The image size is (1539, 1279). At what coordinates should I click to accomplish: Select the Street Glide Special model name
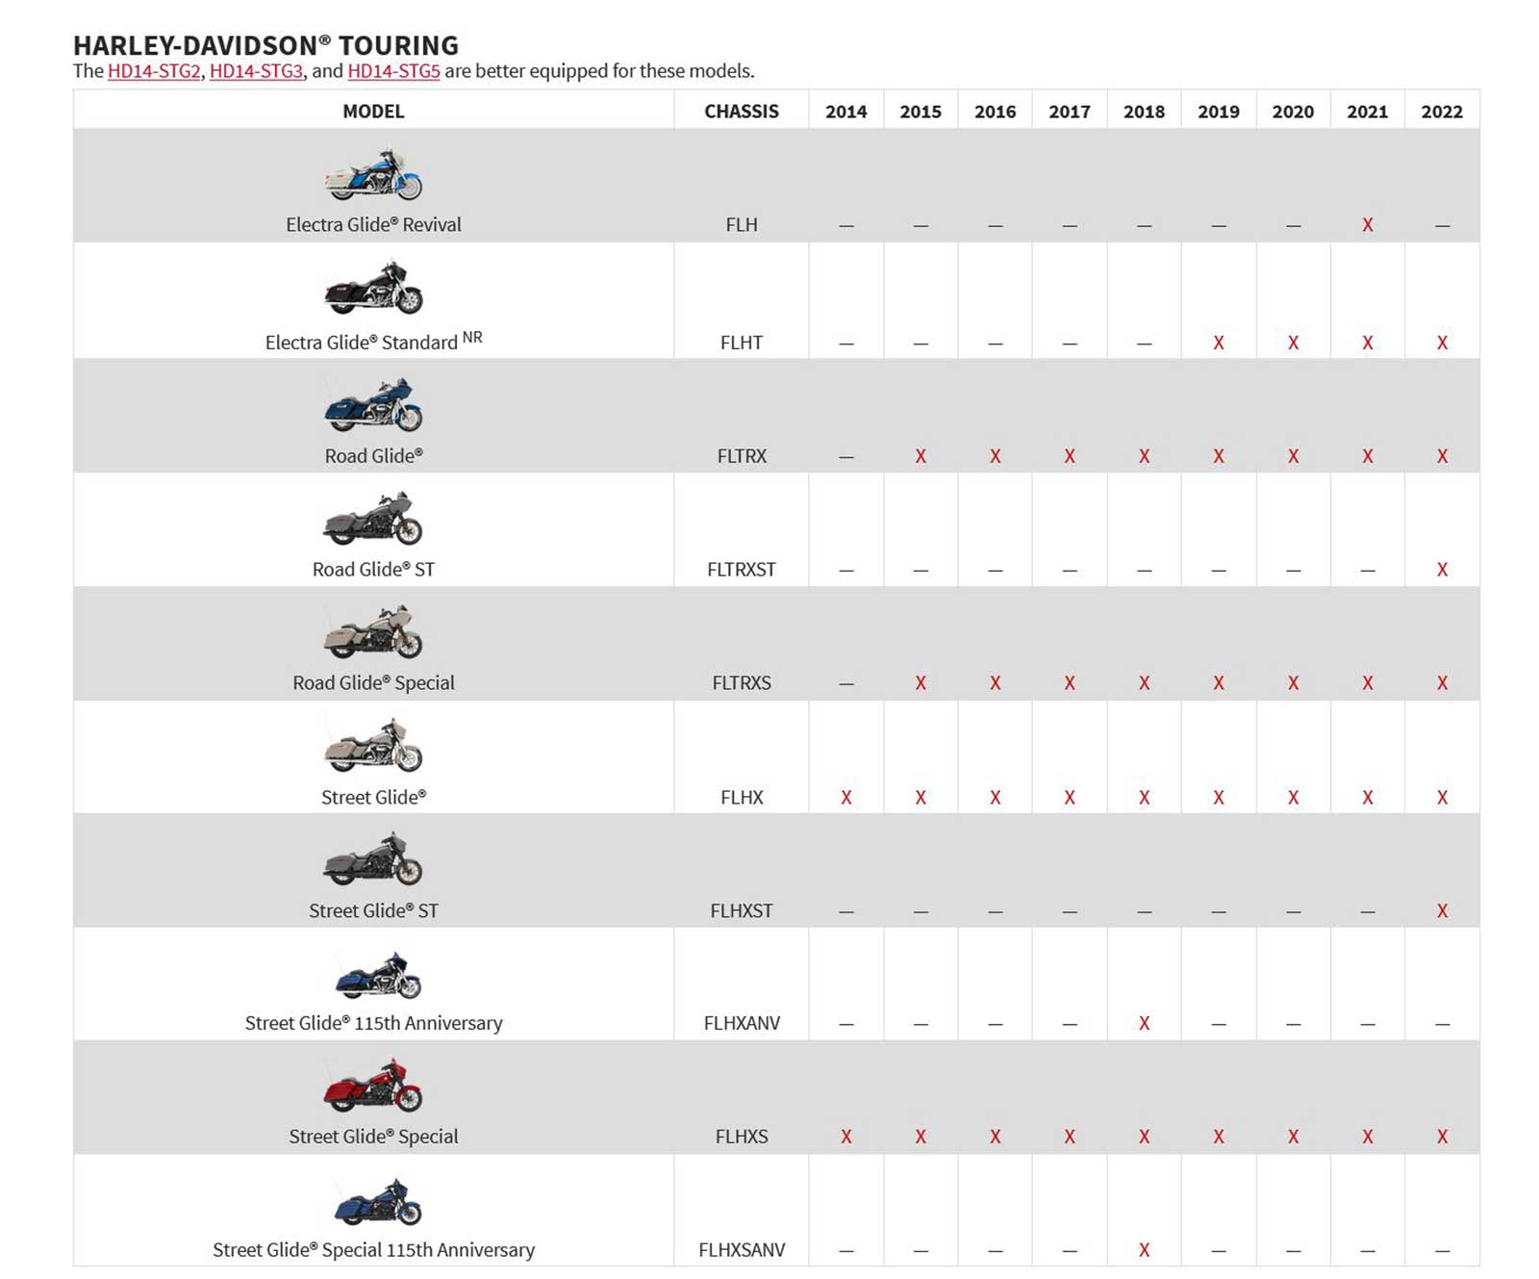373,1137
